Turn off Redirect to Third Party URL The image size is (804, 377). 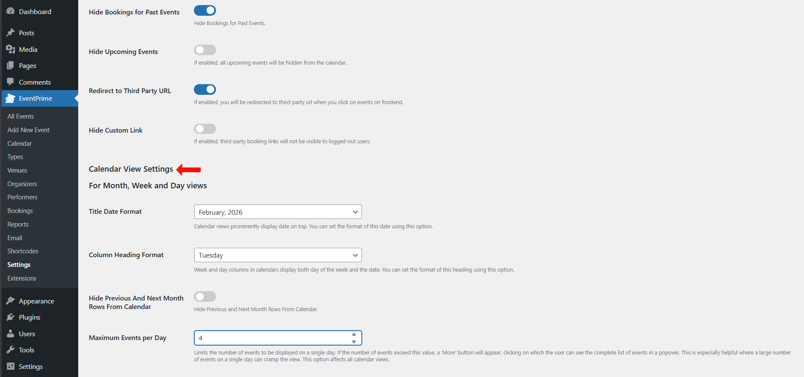[x=205, y=90]
